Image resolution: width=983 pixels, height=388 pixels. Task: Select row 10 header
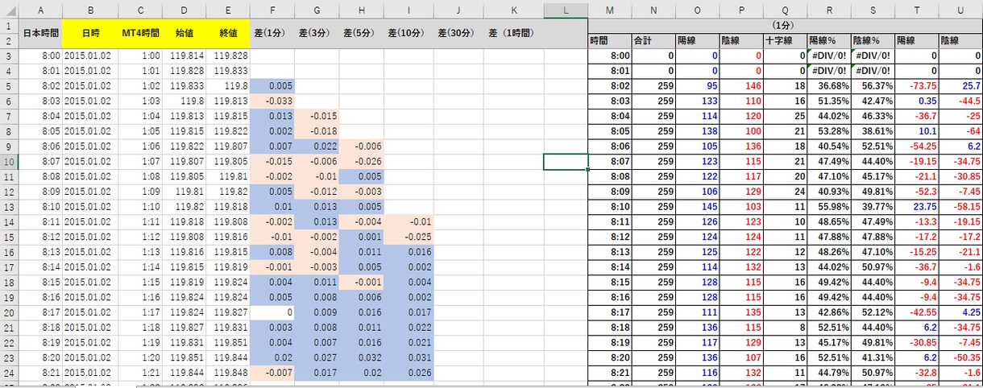(10, 162)
